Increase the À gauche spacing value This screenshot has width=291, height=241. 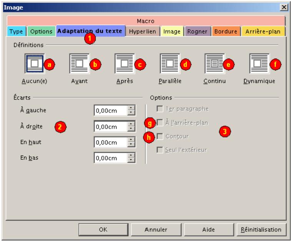tap(131, 108)
